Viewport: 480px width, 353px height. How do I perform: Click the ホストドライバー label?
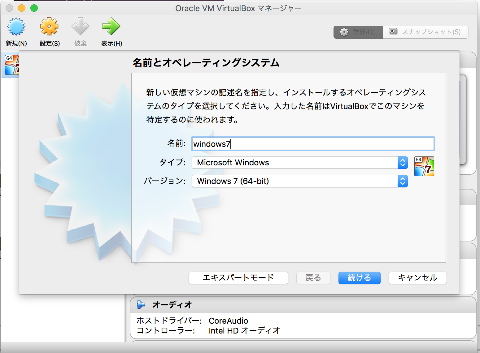(x=169, y=321)
